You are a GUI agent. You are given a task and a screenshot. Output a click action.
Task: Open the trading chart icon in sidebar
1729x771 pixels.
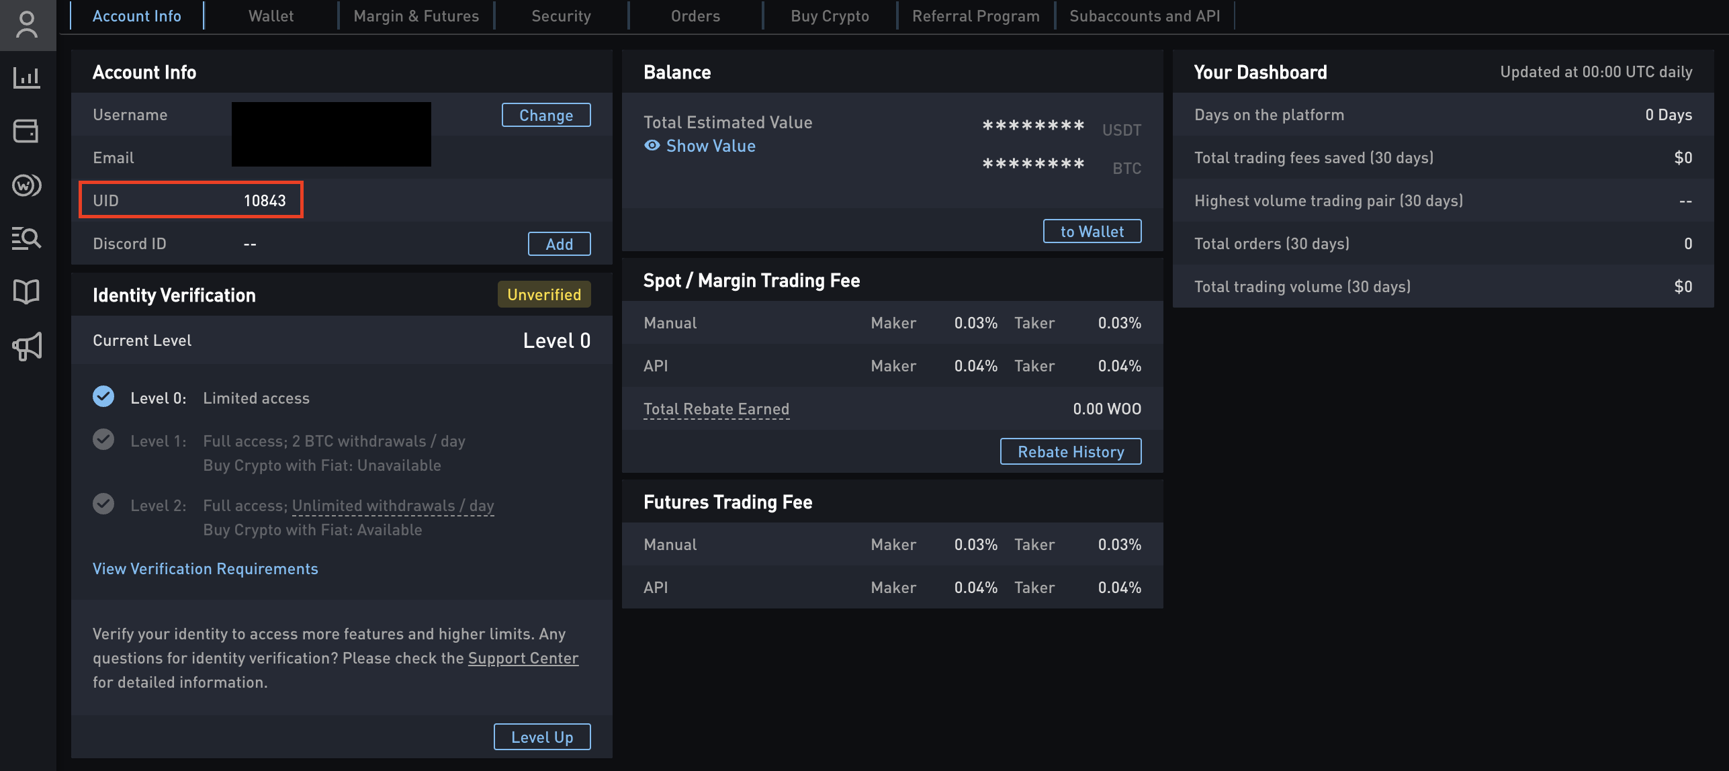click(27, 77)
